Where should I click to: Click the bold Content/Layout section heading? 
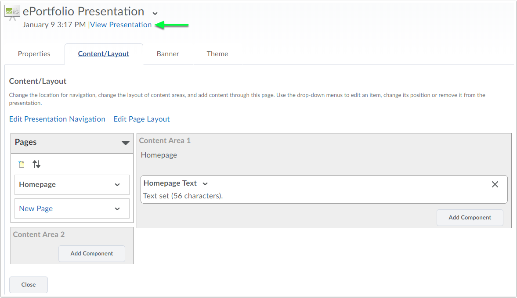pos(38,81)
